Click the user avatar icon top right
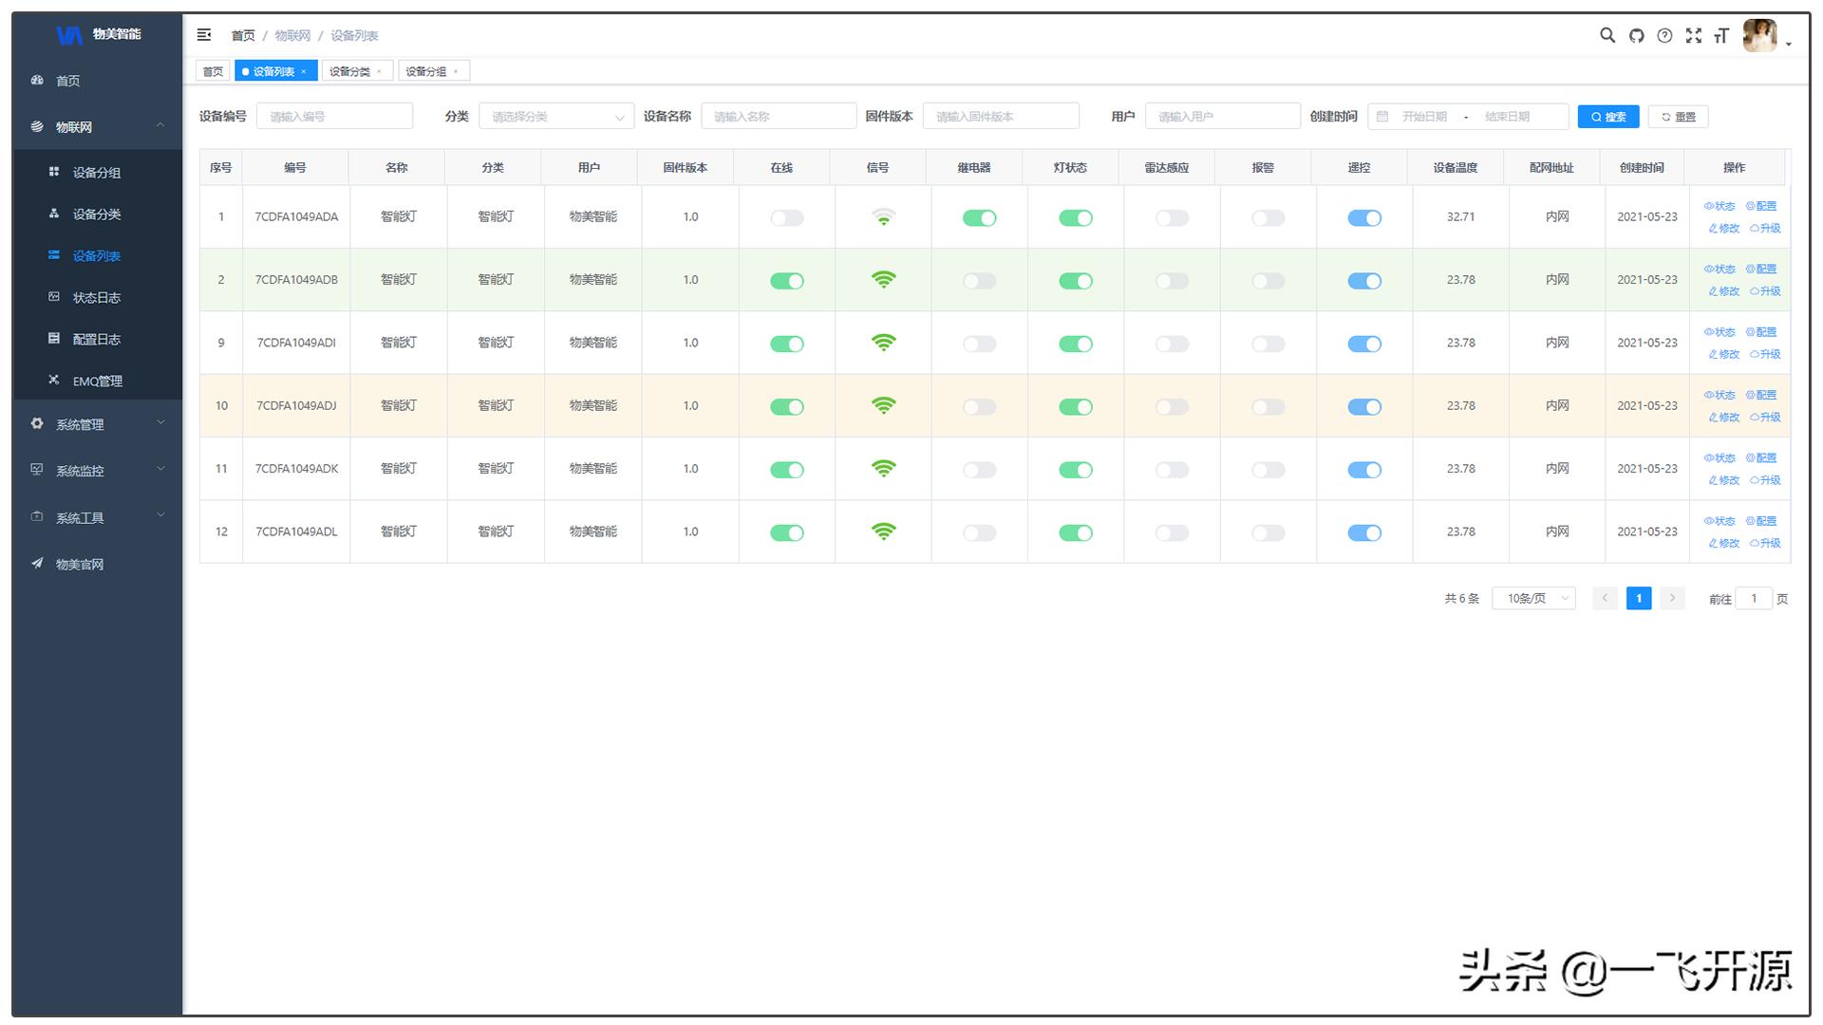This screenshot has height=1025, width=1823. [x=1761, y=34]
